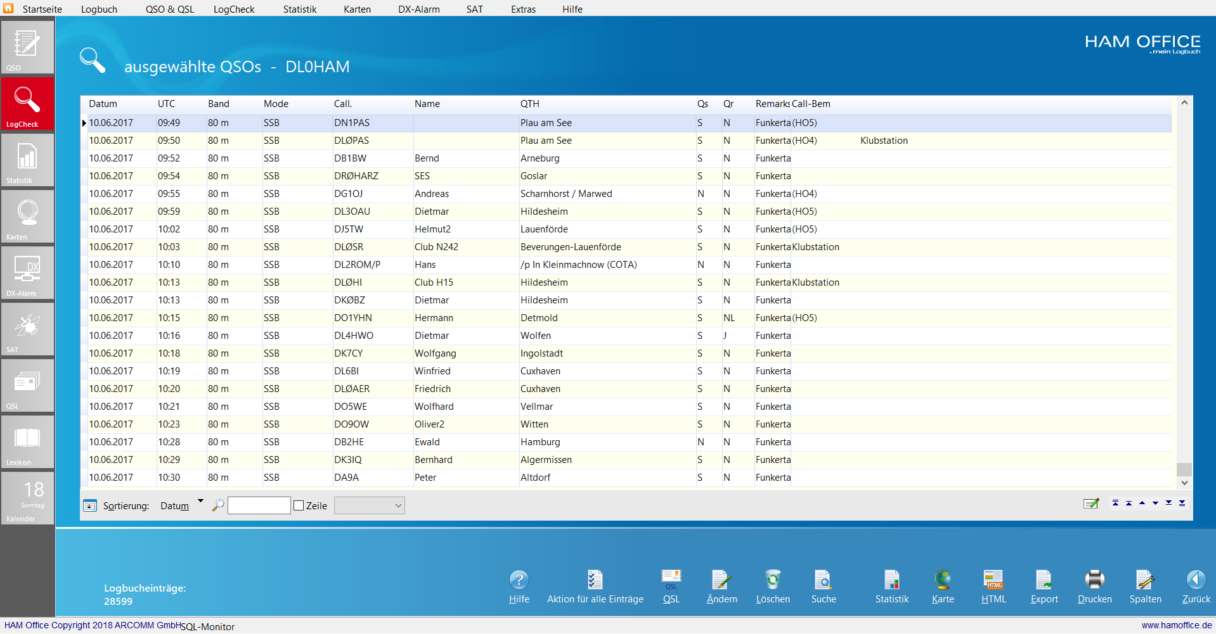
Task: Click the Export document icon
Action: 1044,580
